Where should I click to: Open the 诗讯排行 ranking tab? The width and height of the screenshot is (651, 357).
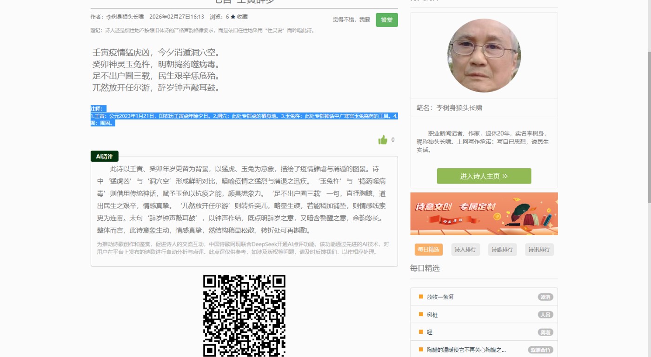(x=539, y=250)
